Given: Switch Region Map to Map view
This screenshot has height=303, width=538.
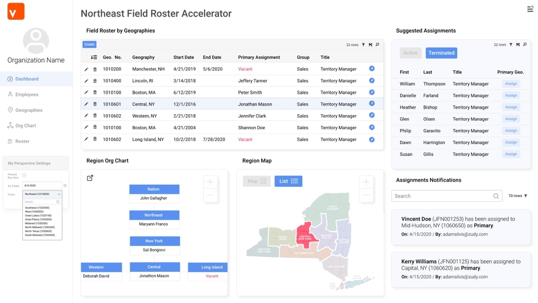Looking at the screenshot, I should [x=257, y=181].
